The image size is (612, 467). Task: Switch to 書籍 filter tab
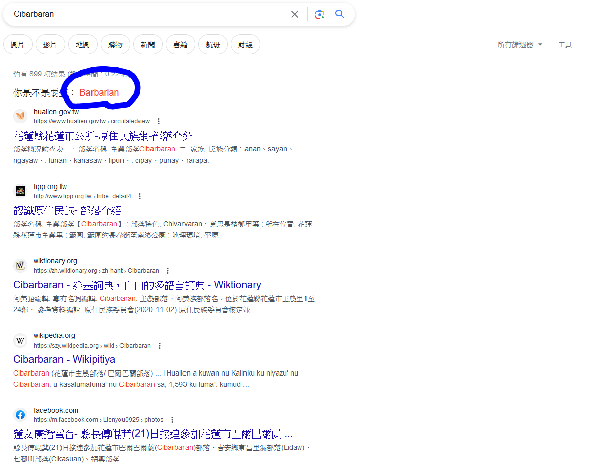click(x=180, y=45)
